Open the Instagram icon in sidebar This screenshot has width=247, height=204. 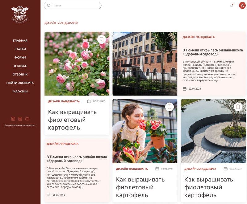pos(13,119)
